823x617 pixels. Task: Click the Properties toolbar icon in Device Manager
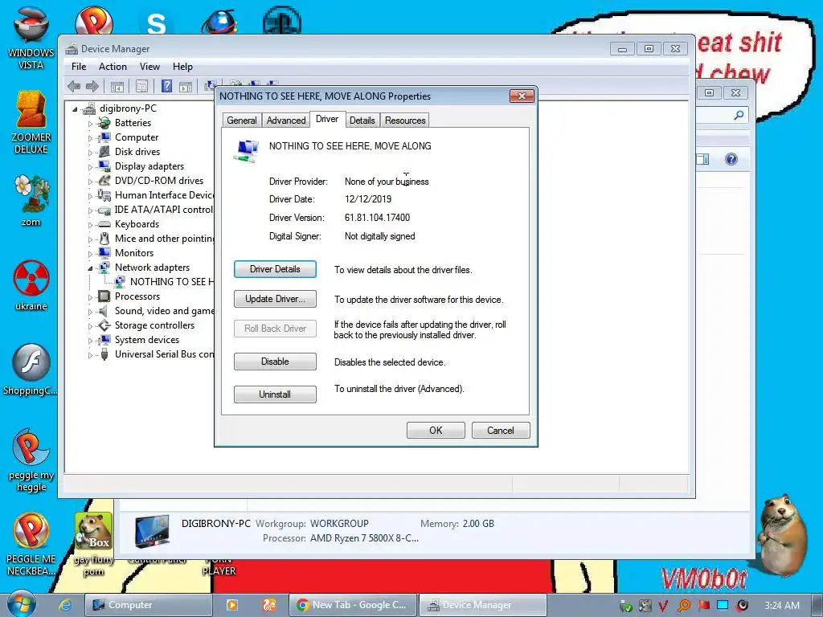point(141,86)
